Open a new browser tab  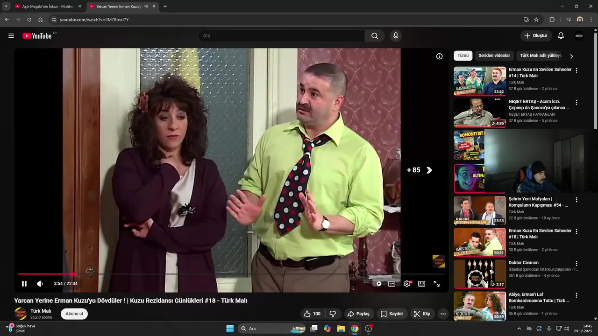[165, 7]
